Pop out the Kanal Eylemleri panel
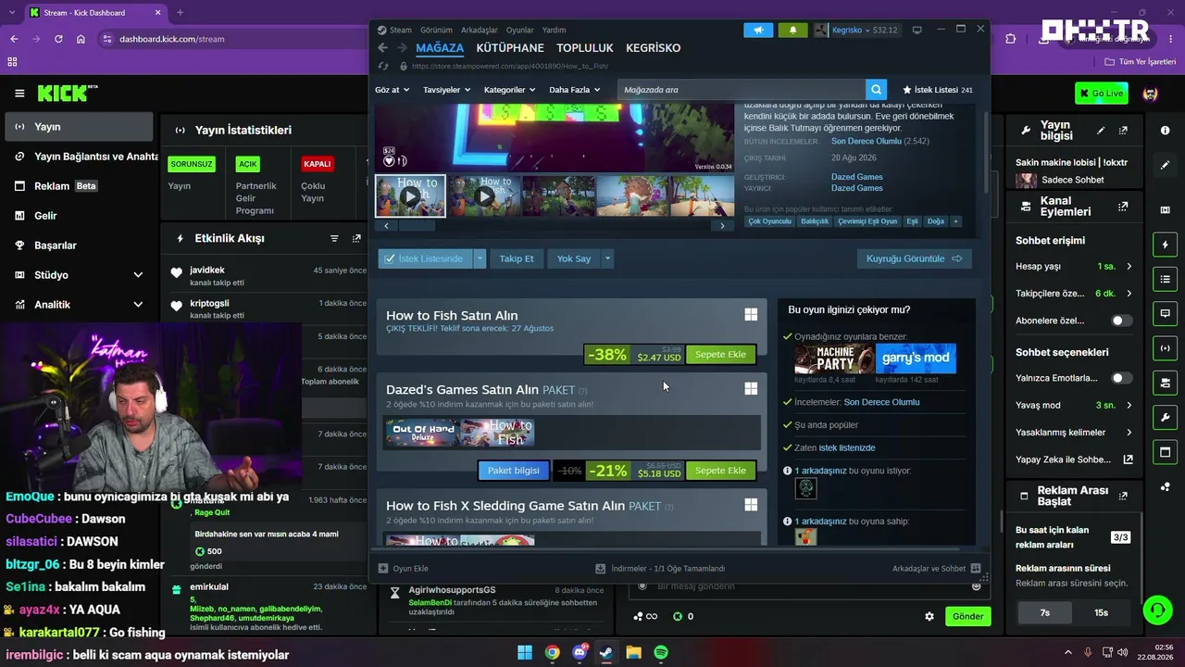Image resolution: width=1185 pixels, height=667 pixels. coord(1123,207)
